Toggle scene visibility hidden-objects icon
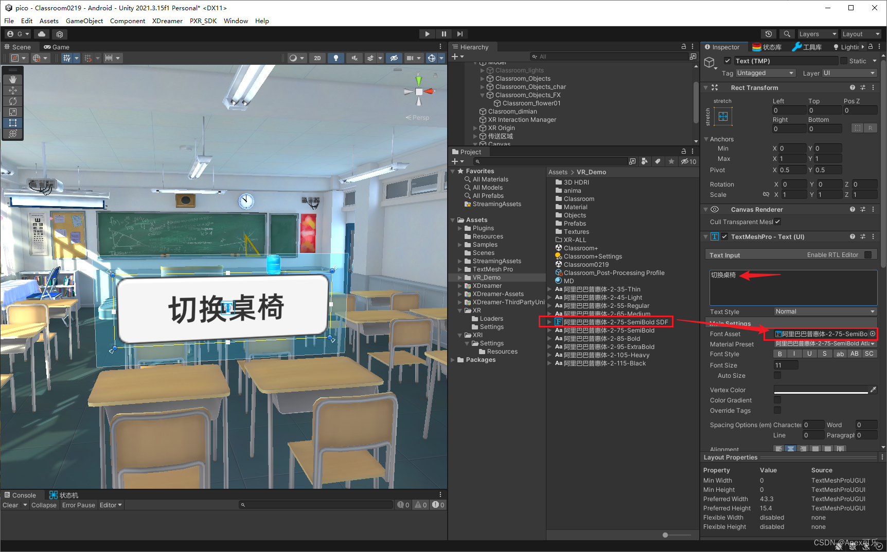887x552 pixels. [394, 58]
